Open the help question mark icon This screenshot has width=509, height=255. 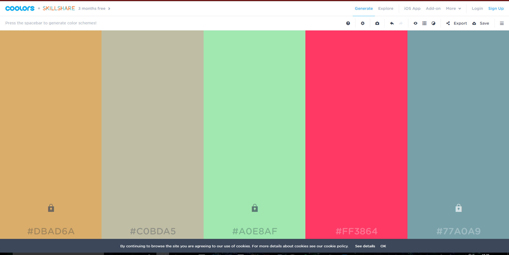(x=348, y=23)
